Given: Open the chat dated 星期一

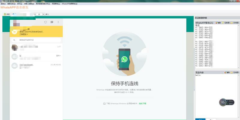Looking at the screenshot, I should click(36, 57).
